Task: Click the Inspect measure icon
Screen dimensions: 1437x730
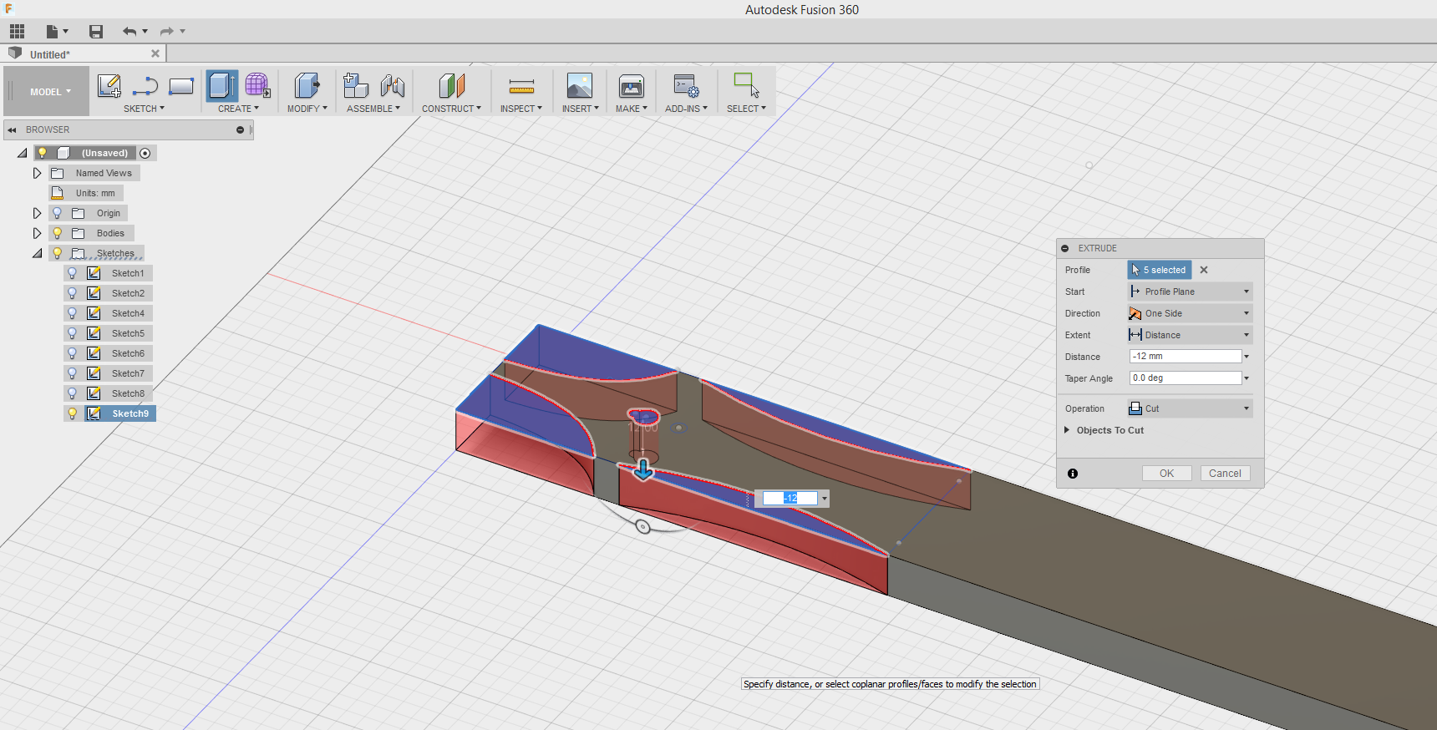Action: (521, 86)
